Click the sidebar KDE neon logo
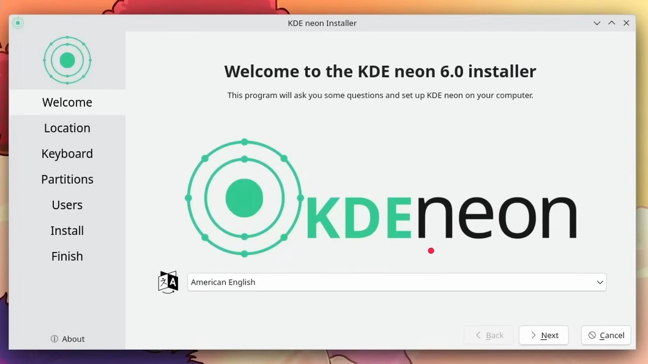Image resolution: width=648 pixels, height=364 pixels. 67,60
